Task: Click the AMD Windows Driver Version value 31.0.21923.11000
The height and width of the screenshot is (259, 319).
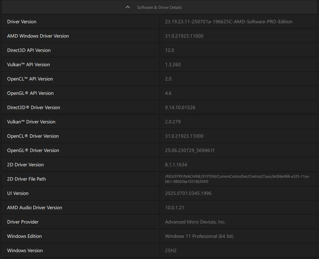Action: point(184,36)
